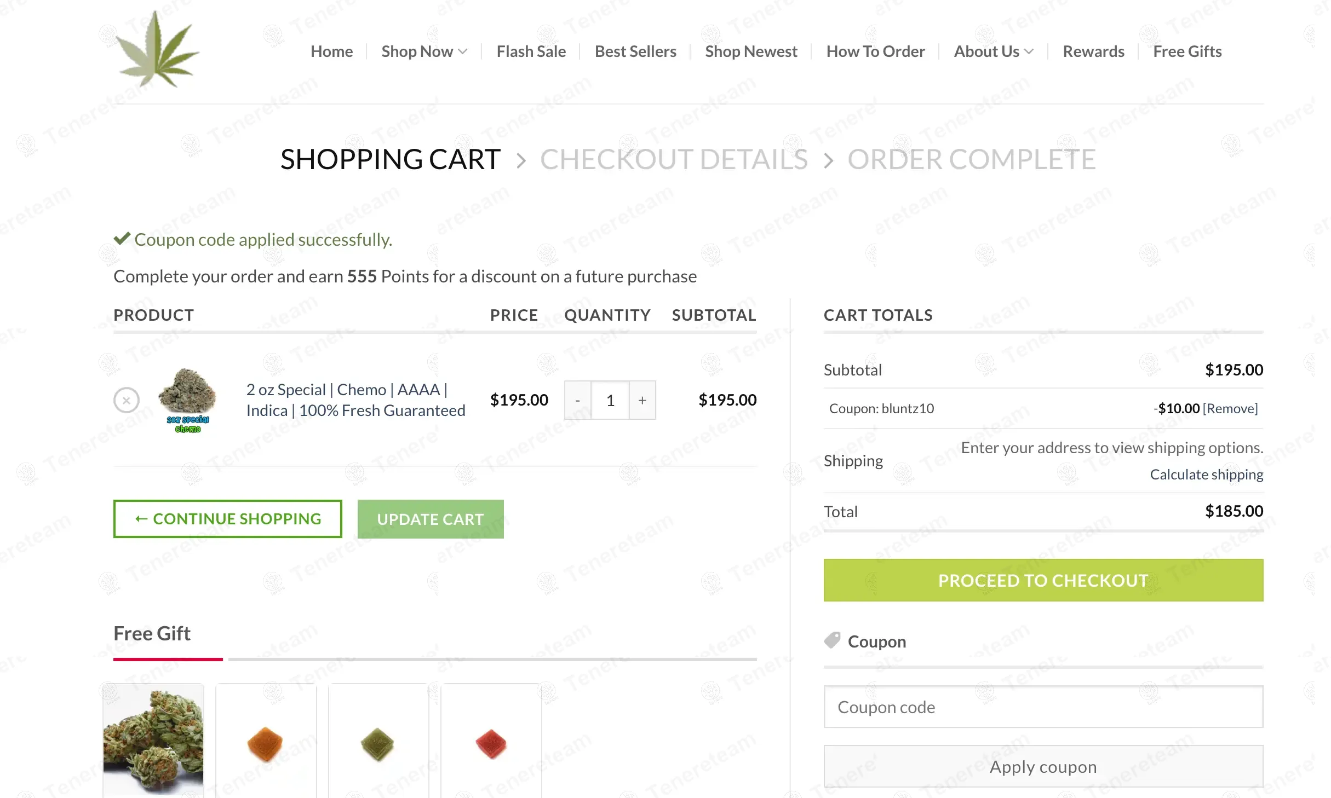The image size is (1331, 798).
Task: Go to the Checkout Details step
Action: [x=674, y=159]
